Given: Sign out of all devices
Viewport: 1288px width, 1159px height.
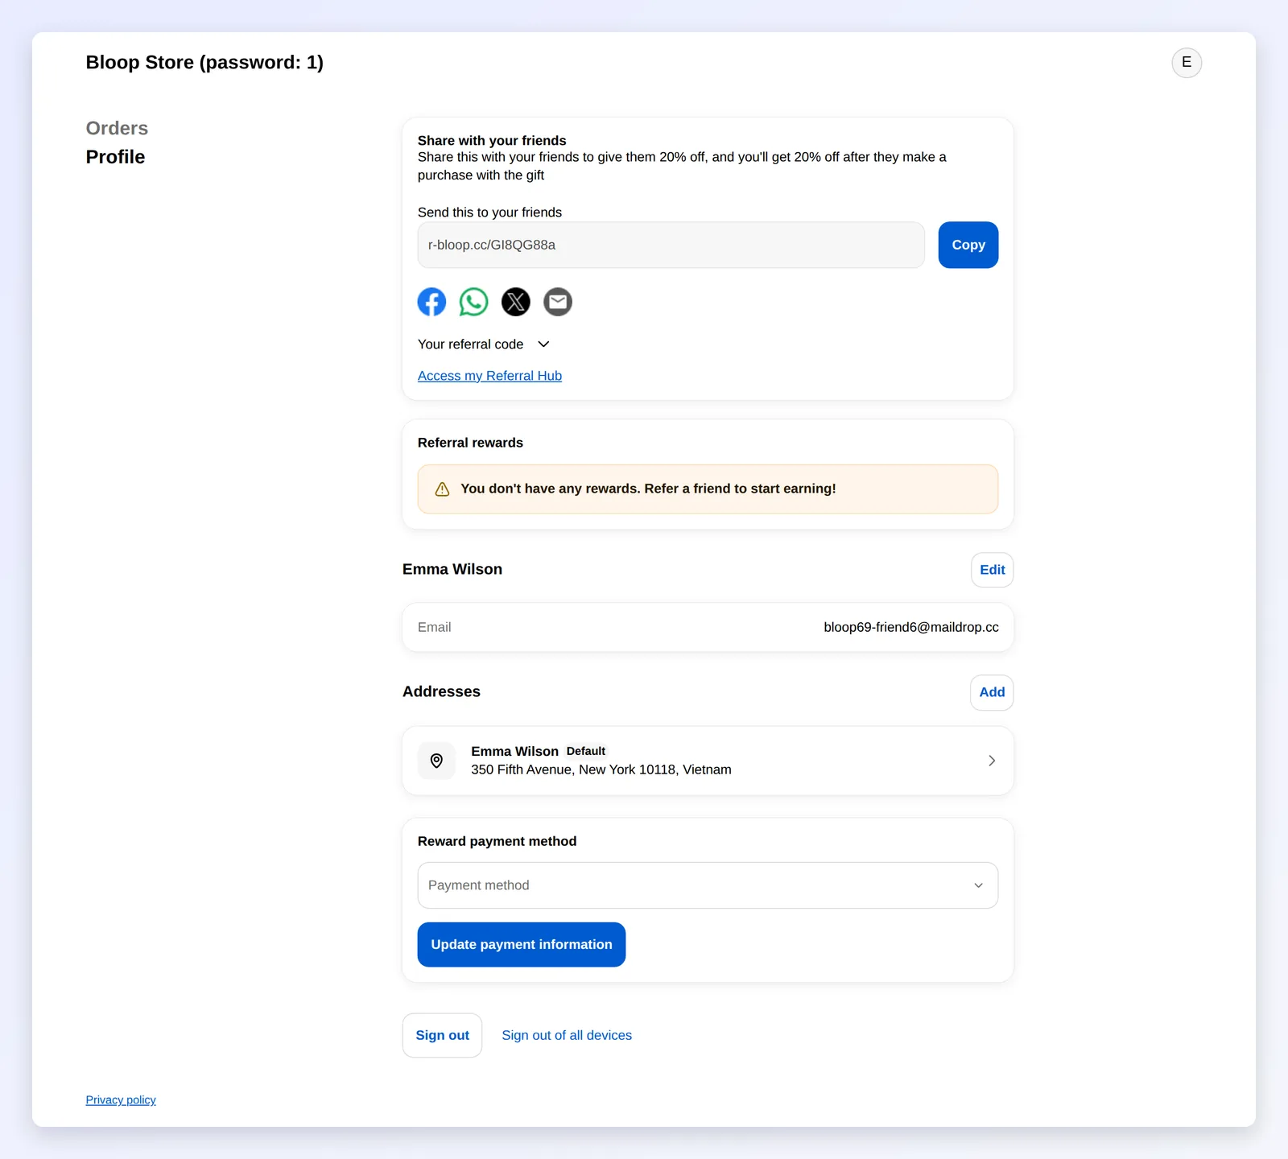Looking at the screenshot, I should click(x=567, y=1036).
